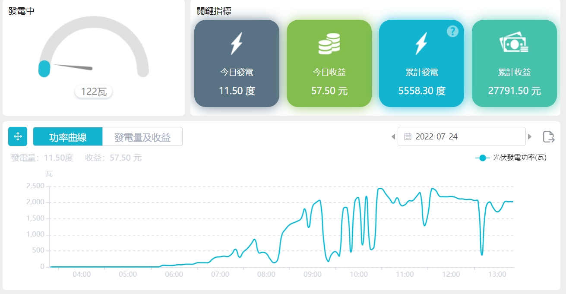The image size is (566, 294).
Task: Click the 收益: 57.50 元 summary text
Action: tap(113, 158)
